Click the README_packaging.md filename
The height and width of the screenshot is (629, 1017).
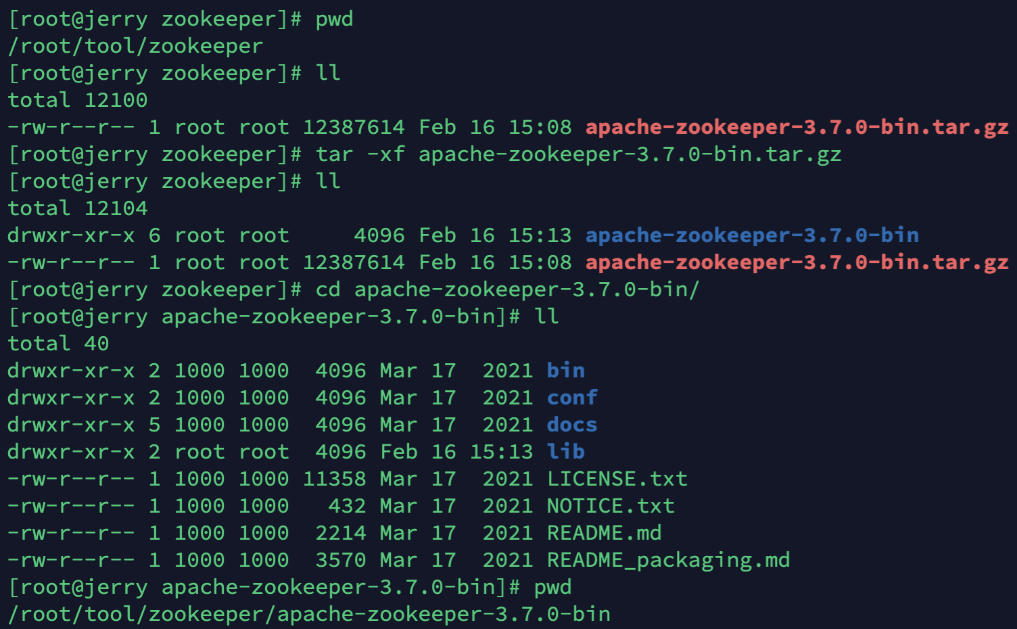coord(668,560)
